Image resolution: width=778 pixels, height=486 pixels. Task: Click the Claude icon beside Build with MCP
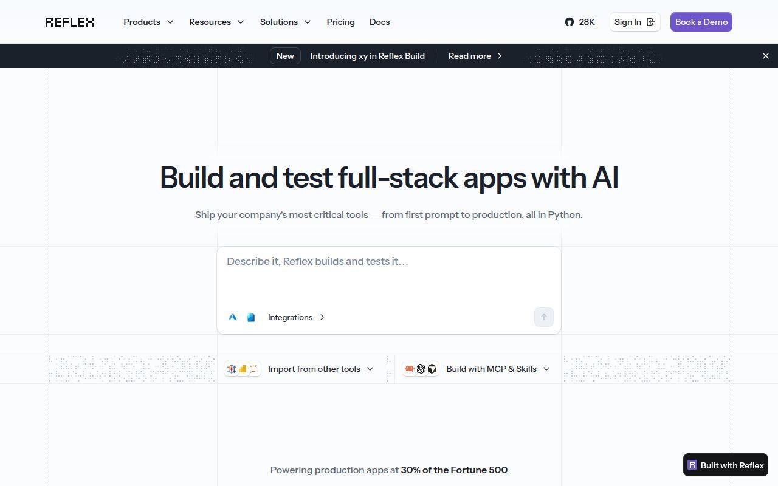tap(410, 369)
